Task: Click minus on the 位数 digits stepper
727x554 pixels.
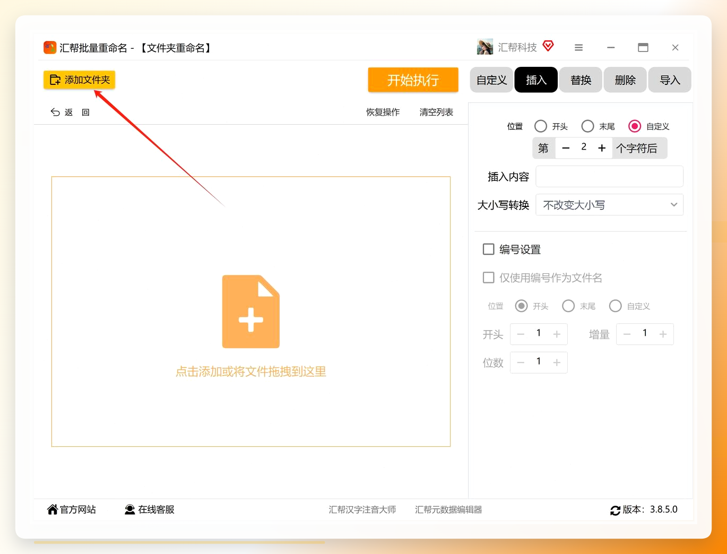Action: 521,362
